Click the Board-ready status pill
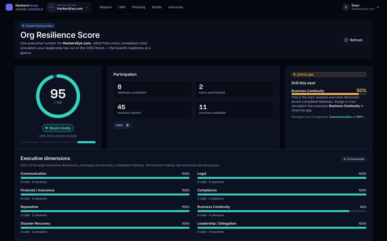Viewport: 387px width, 241px height. (58, 128)
